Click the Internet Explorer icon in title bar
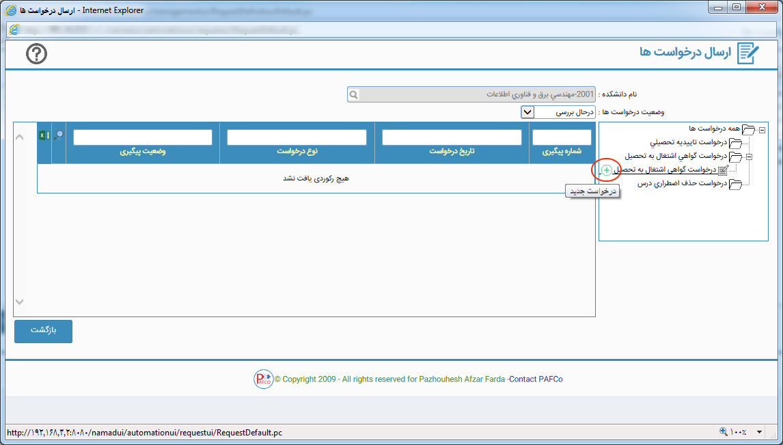The width and height of the screenshot is (783, 445). (12, 10)
